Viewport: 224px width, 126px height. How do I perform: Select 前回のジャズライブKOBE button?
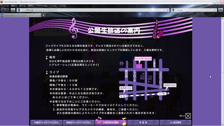click(x=78, y=123)
